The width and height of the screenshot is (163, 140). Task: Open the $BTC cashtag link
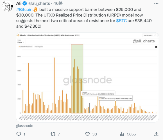point(121,21)
